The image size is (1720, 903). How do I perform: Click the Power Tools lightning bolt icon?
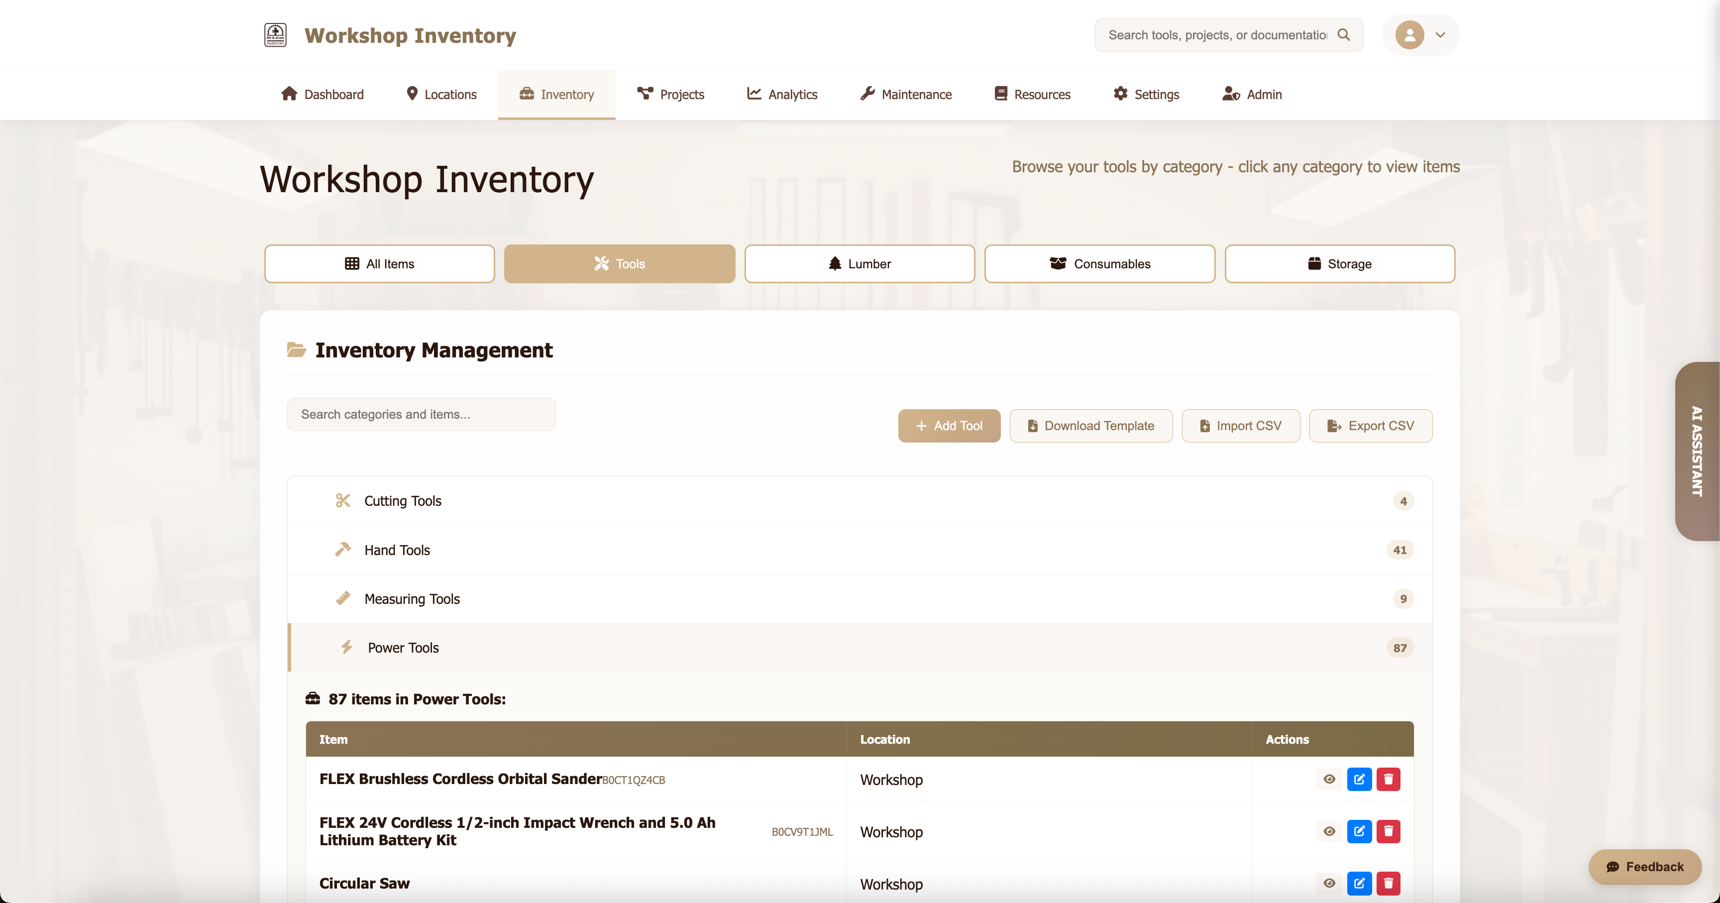pyautogui.click(x=346, y=647)
